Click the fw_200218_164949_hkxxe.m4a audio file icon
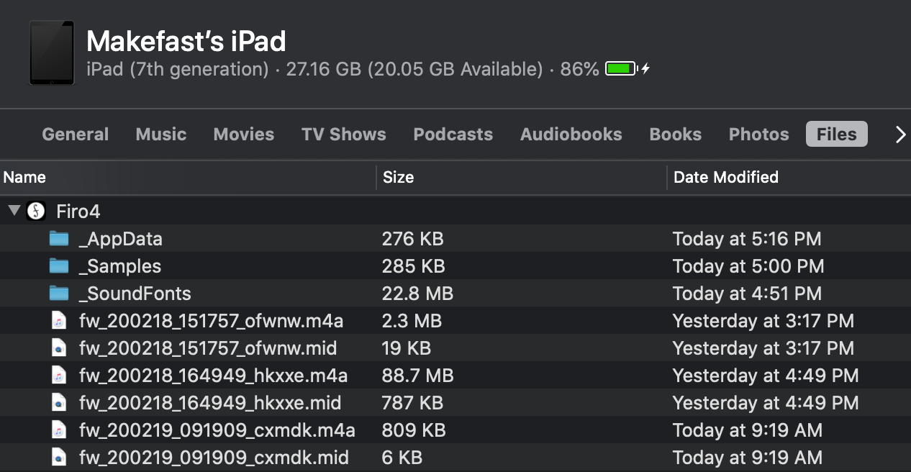 click(x=60, y=376)
